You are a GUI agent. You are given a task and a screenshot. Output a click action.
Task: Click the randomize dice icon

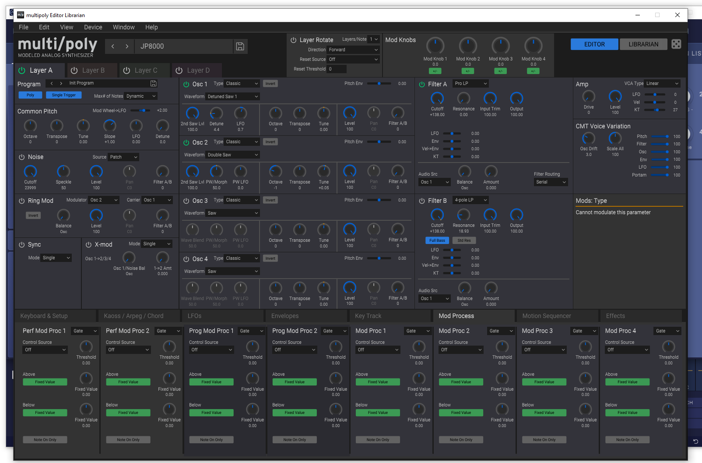[x=676, y=44]
